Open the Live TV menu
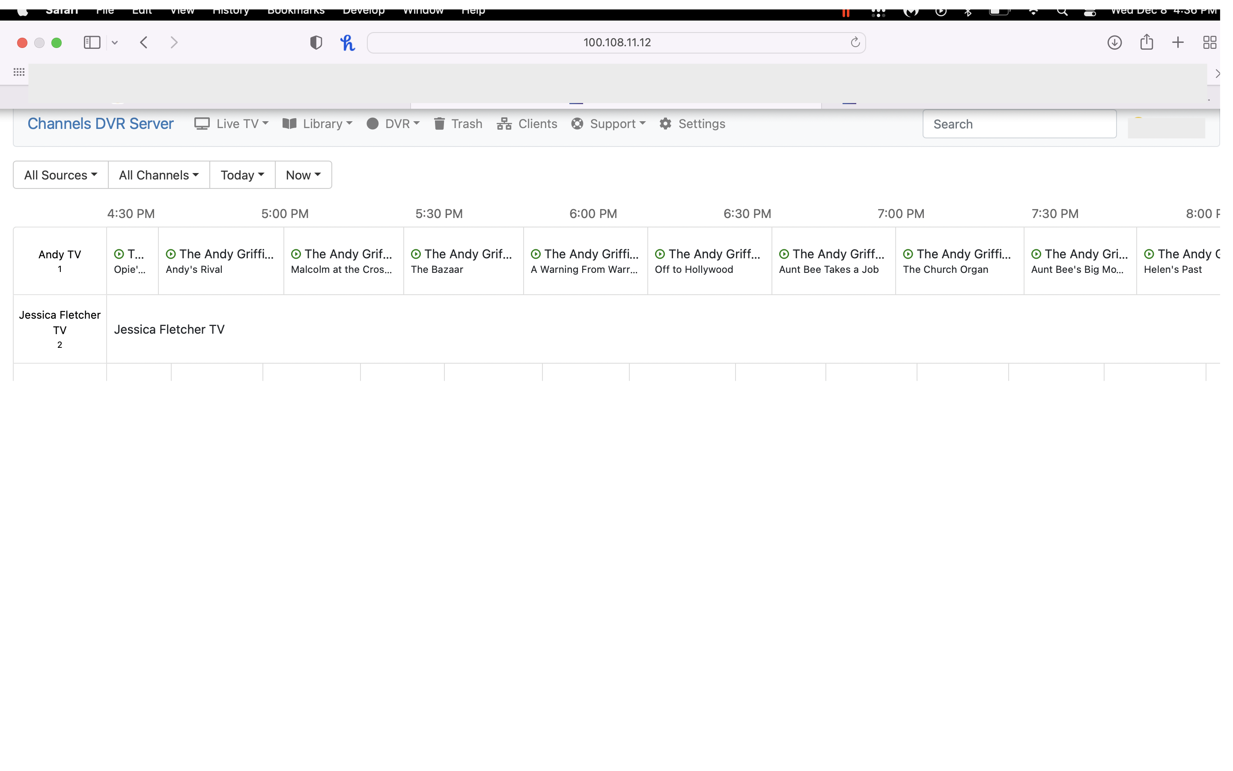The width and height of the screenshot is (1233, 771). point(231,124)
